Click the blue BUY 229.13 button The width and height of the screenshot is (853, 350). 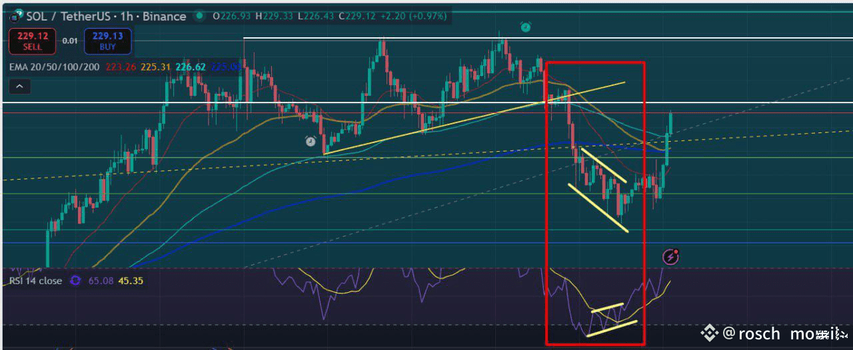coord(107,41)
